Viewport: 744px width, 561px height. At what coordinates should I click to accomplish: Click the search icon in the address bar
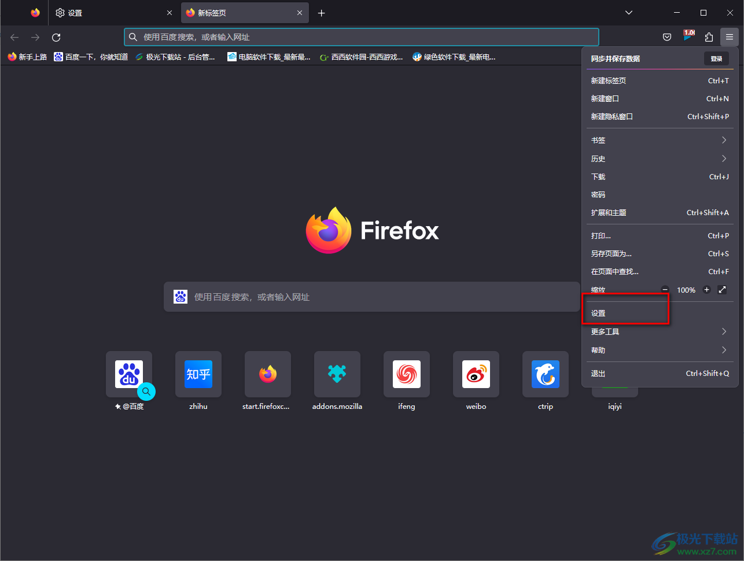pyautogui.click(x=133, y=37)
